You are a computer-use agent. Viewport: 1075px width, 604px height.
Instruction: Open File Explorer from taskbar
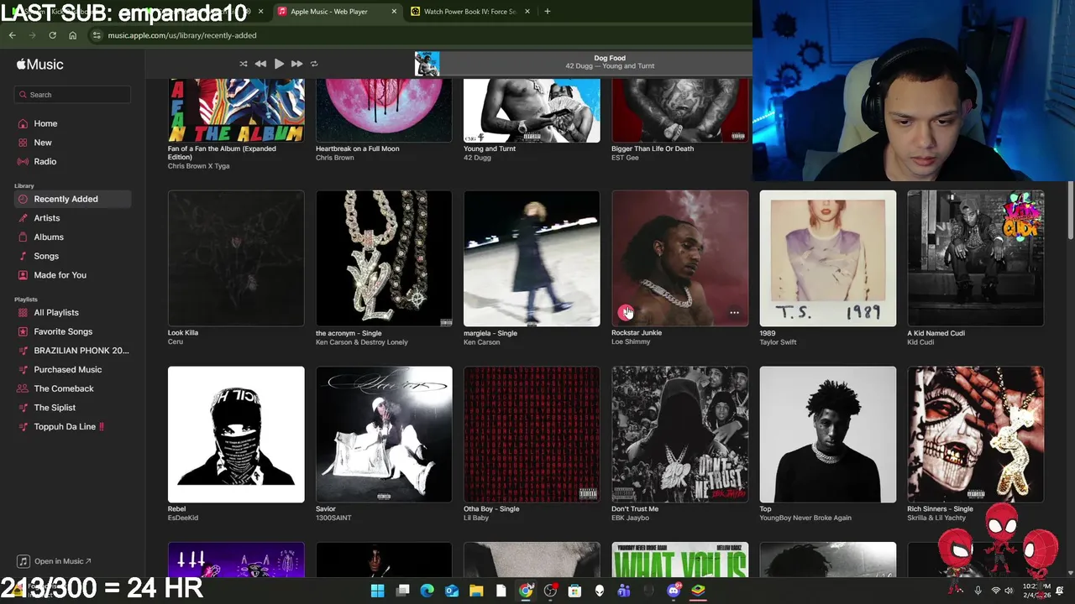pyautogui.click(x=476, y=591)
